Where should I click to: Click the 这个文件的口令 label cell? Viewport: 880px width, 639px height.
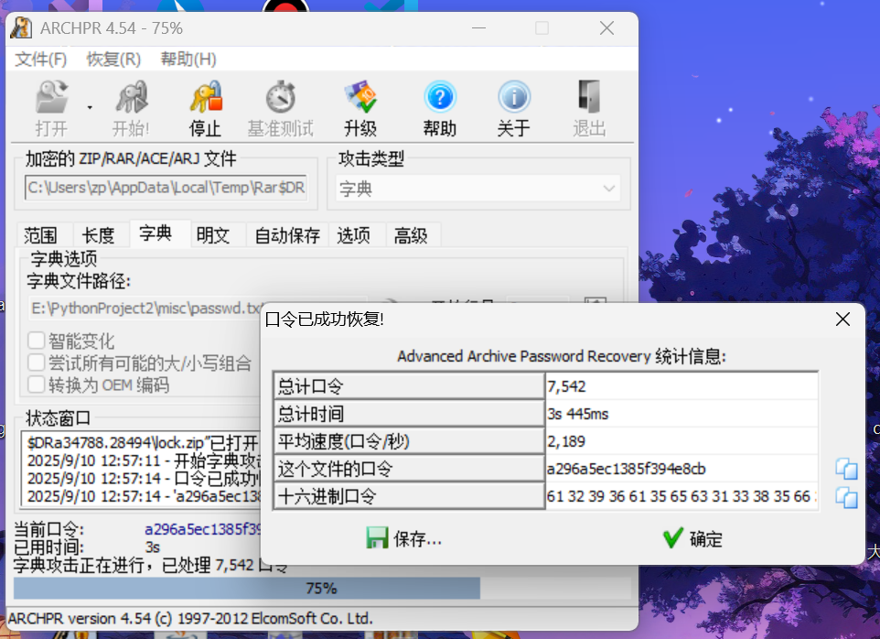409,469
